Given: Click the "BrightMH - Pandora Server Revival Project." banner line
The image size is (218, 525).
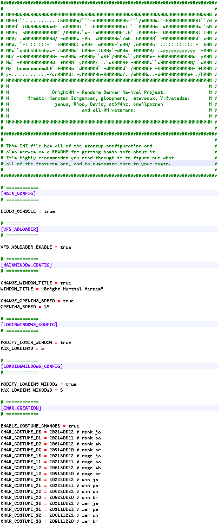Looking at the screenshot, I should coord(109,92).
